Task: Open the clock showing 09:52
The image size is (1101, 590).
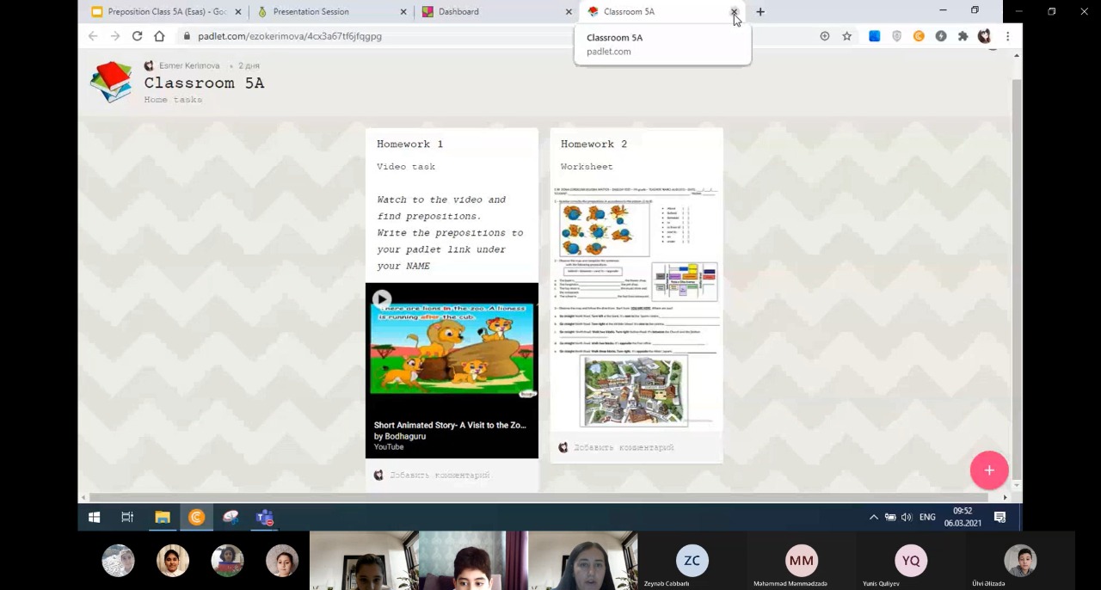Action: tap(963, 517)
